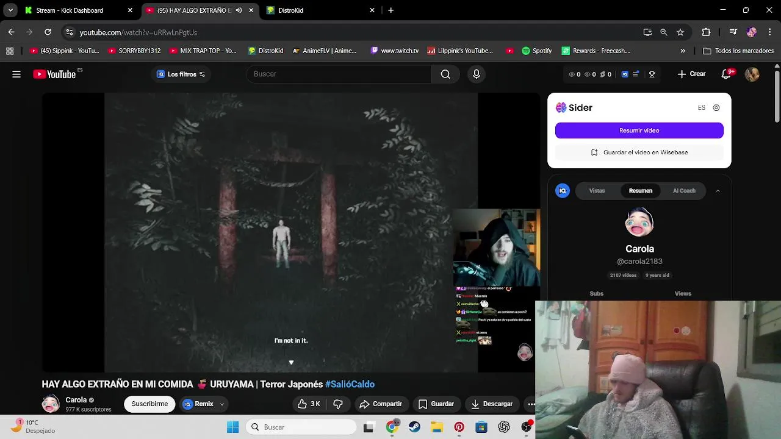Open Sider settings gear icon
The image size is (781, 439).
716,108
